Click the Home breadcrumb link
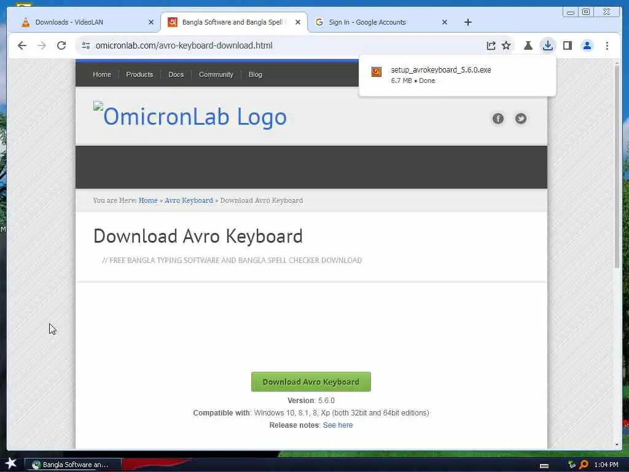Viewport: 629px width, 472px height. click(148, 200)
